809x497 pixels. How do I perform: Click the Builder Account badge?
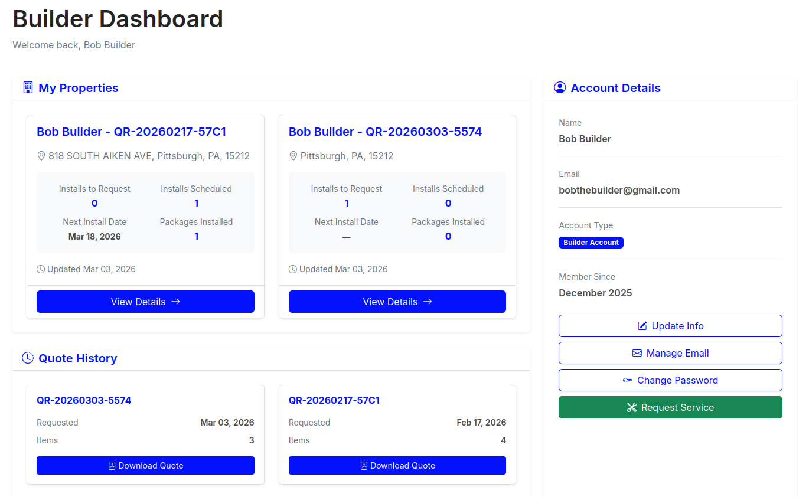click(591, 243)
